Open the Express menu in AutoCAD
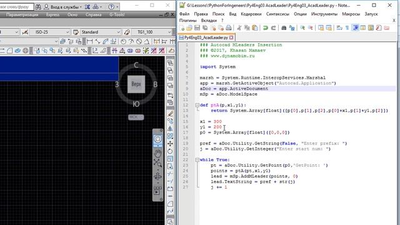The width and height of the screenshot is (400, 225). (x=52, y=15)
